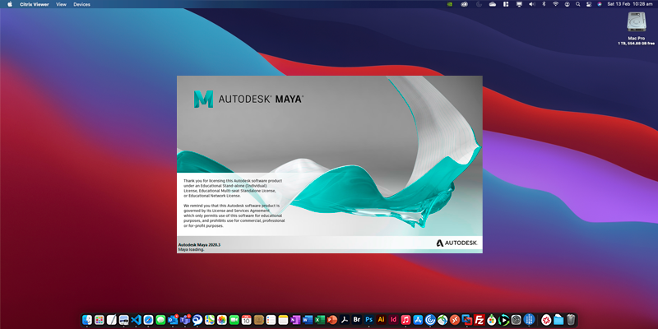Click the 'Autodesk Maya 2020.3' version text
The width and height of the screenshot is (658, 329).
tap(199, 244)
